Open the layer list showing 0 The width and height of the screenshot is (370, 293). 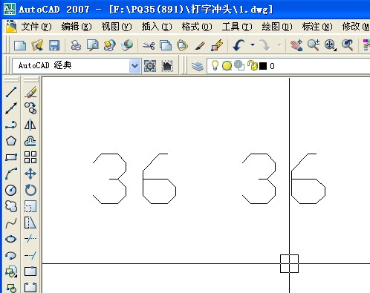click(288, 66)
